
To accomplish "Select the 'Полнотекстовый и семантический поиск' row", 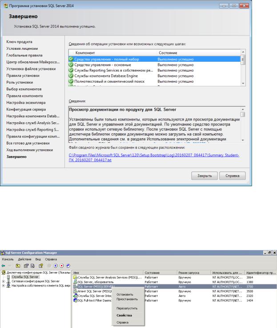I will click(x=154, y=81).
